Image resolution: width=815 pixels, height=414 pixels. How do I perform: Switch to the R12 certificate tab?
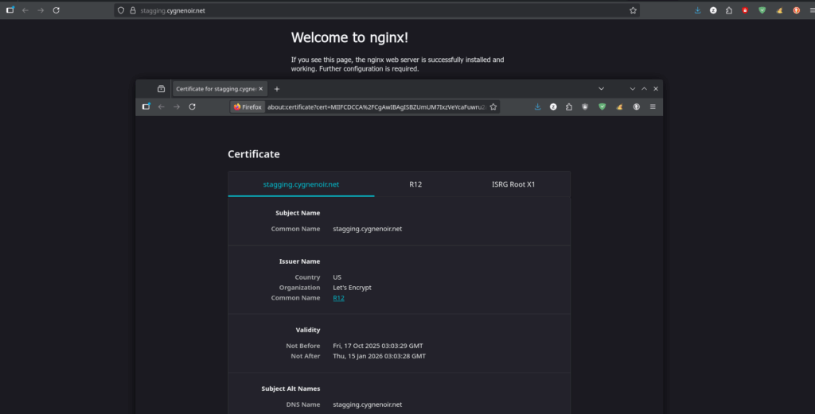coord(415,184)
